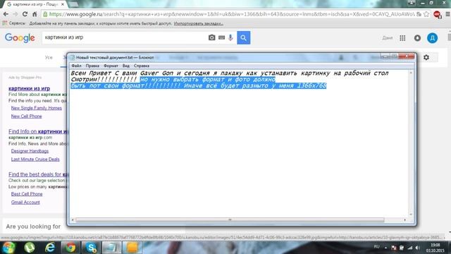The width and height of the screenshot is (451, 254).
Task: Click the highlighted 1366x768 text
Action: [x=311, y=86]
